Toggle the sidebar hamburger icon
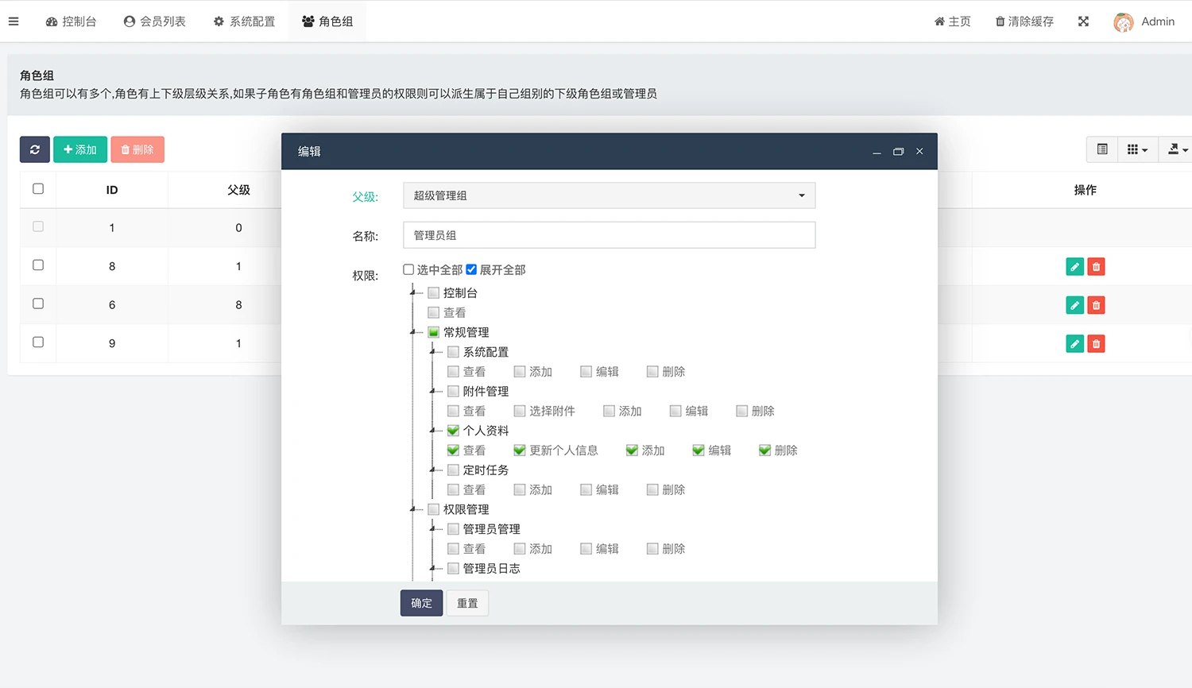This screenshot has width=1192, height=688. click(14, 21)
